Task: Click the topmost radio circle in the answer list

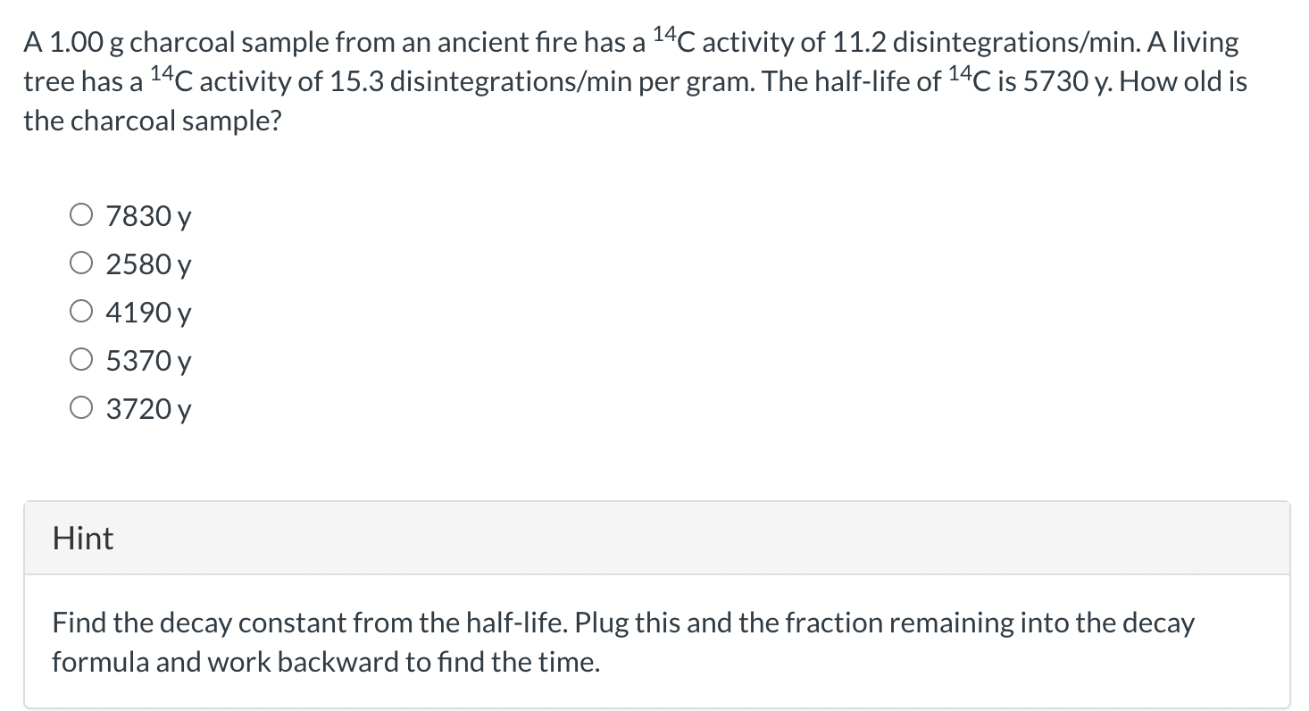Action: tap(81, 213)
